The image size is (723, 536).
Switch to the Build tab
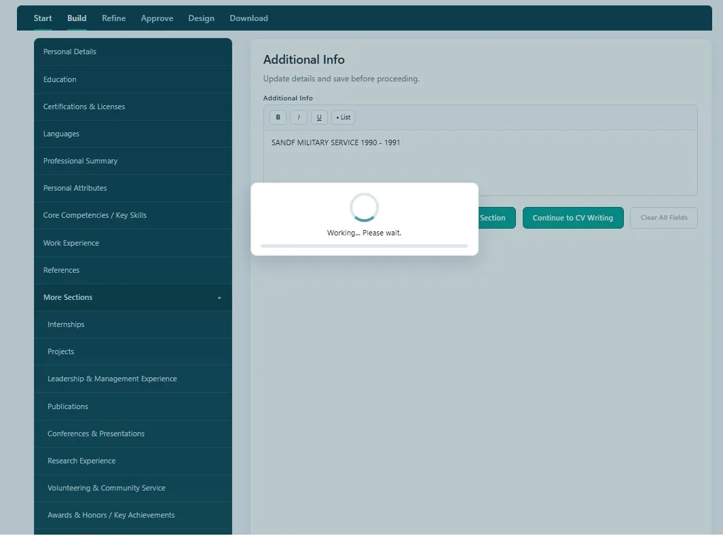77,18
